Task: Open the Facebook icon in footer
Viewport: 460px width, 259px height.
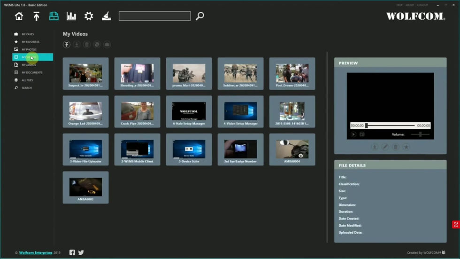Action: (x=72, y=252)
